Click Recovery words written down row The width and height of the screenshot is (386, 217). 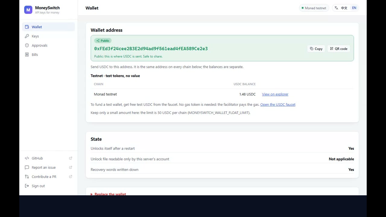[222, 170]
